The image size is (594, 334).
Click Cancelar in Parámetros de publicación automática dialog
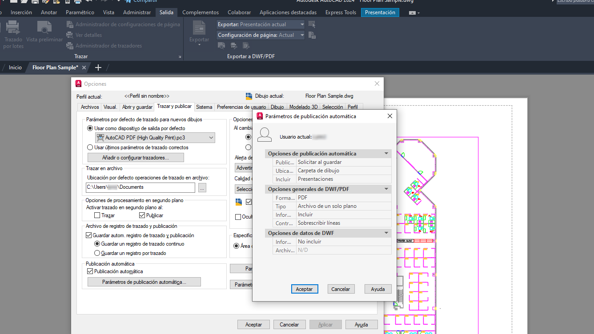341,289
